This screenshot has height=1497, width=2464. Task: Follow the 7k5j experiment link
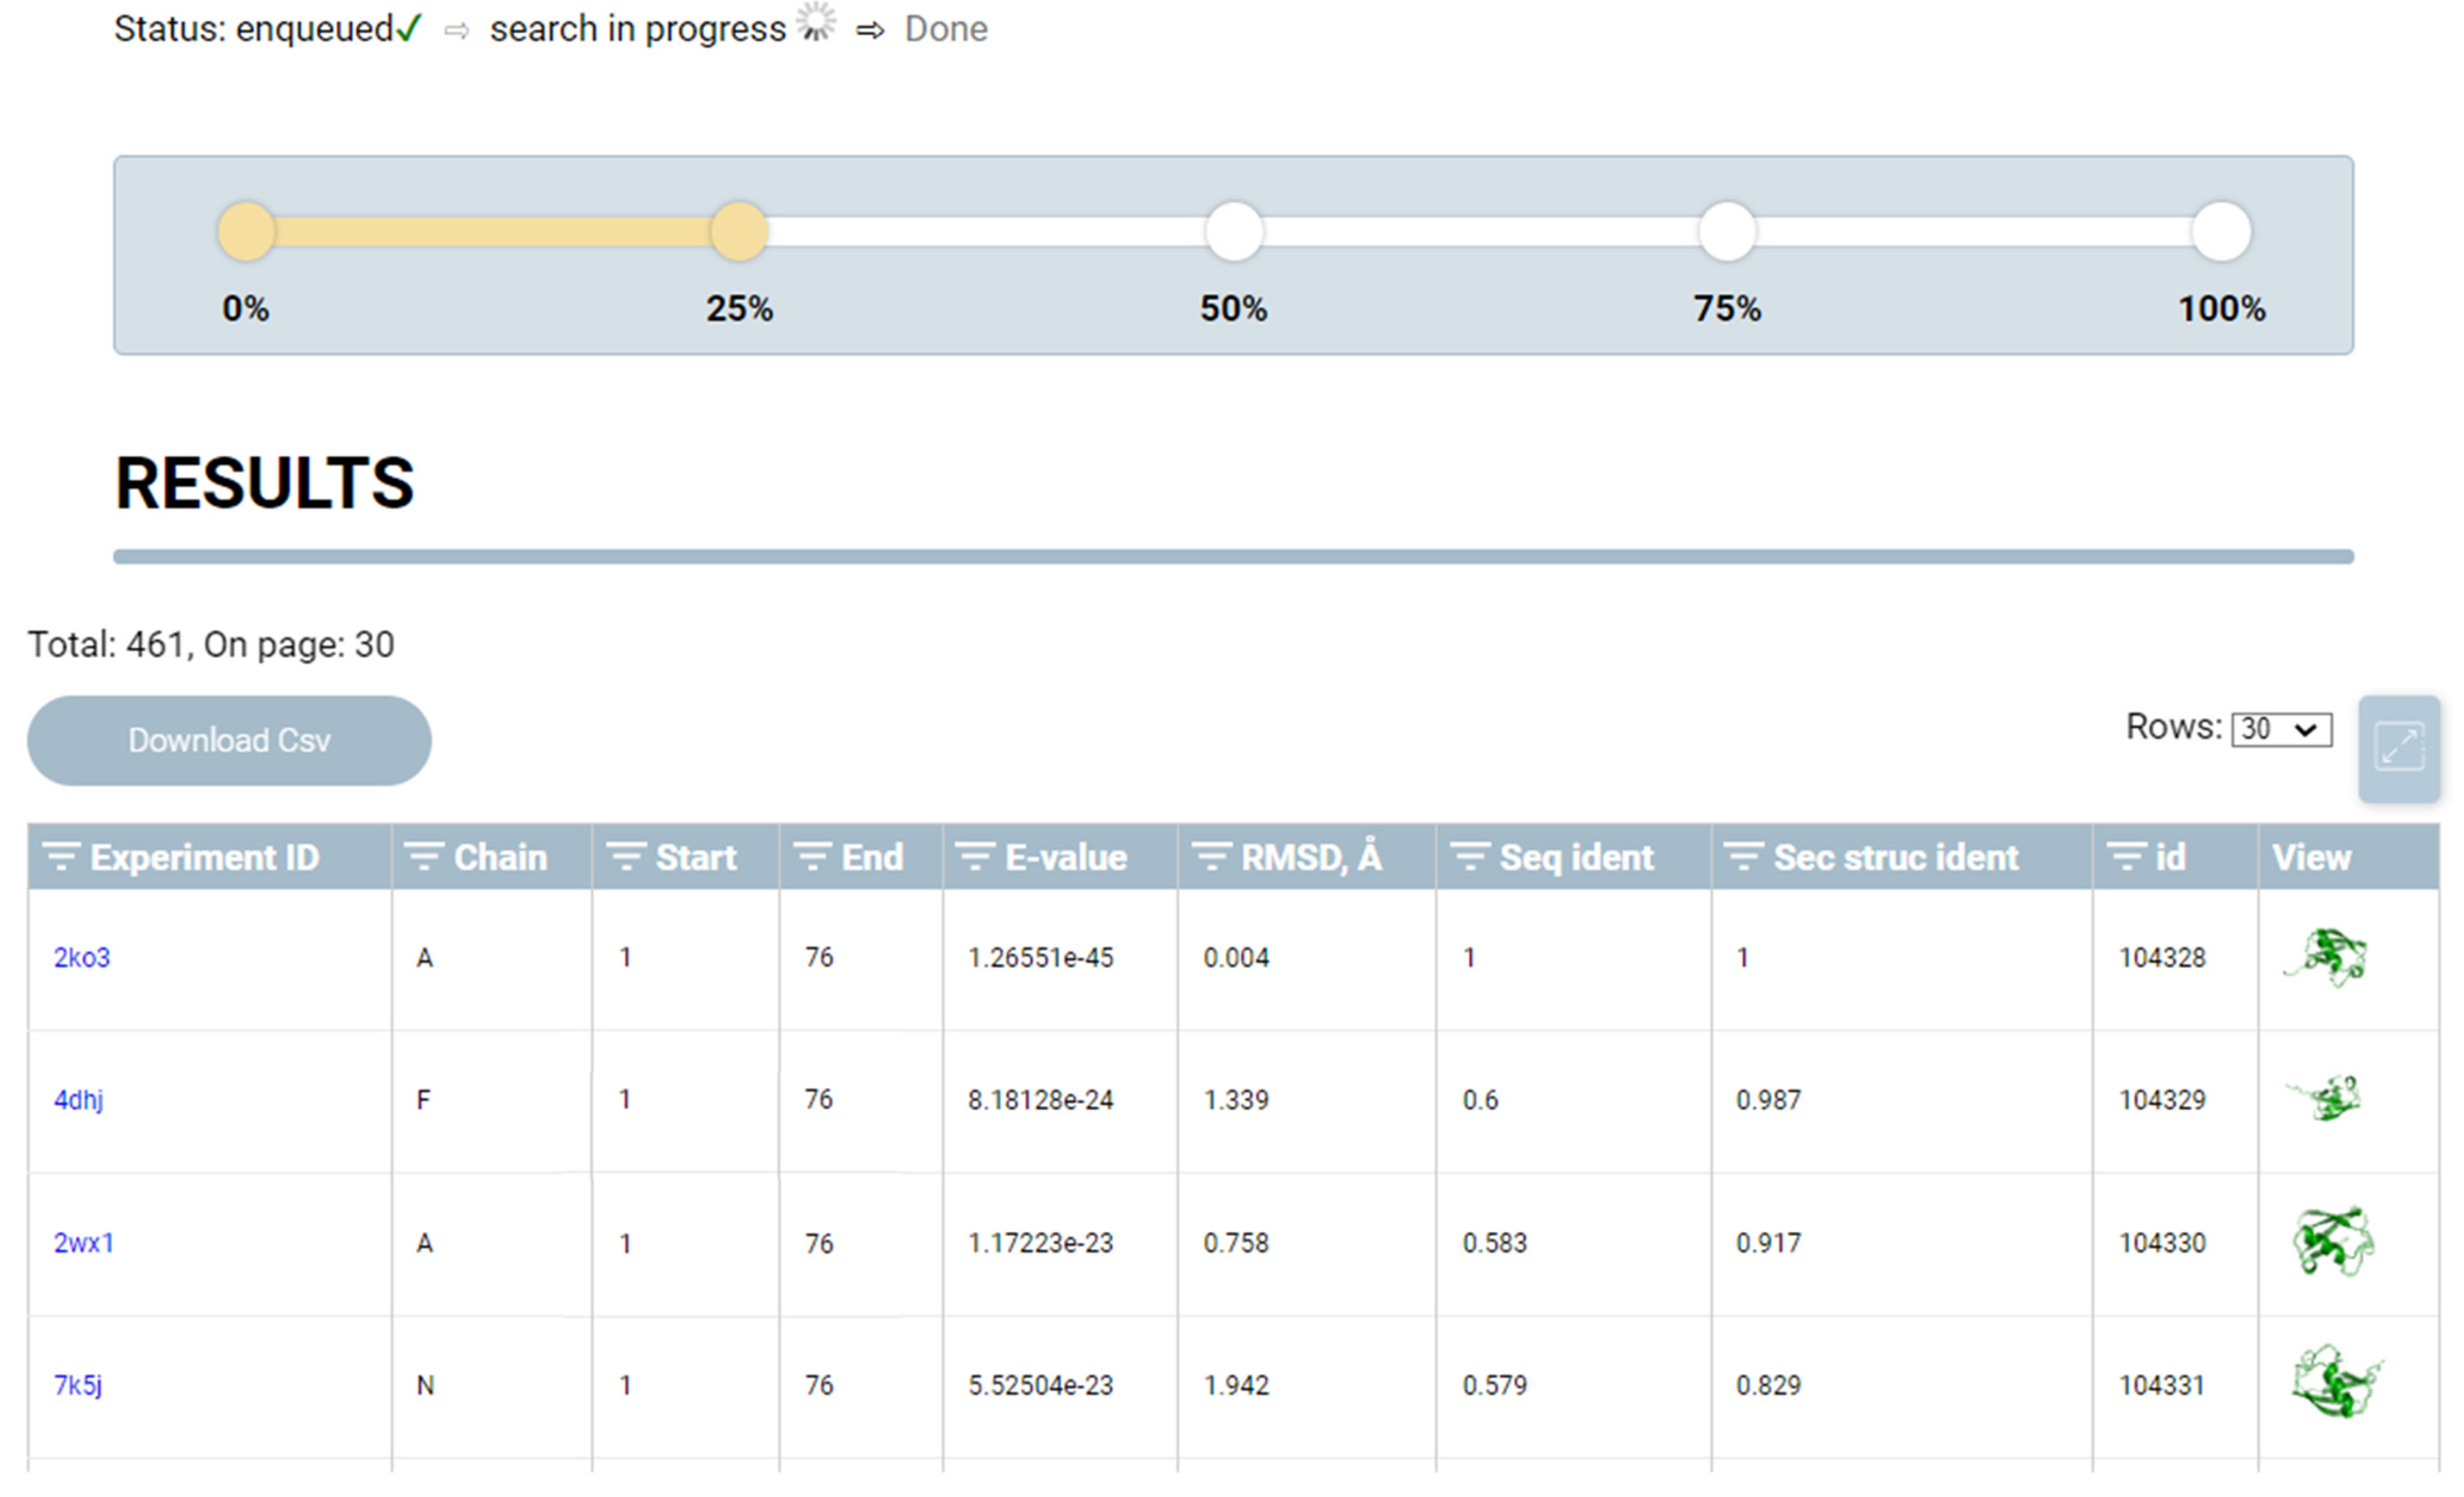point(78,1385)
